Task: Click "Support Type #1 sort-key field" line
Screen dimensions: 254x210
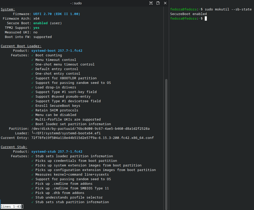Action: (x=66, y=92)
